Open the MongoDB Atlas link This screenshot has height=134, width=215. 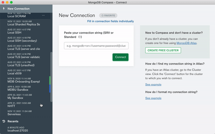186,43
